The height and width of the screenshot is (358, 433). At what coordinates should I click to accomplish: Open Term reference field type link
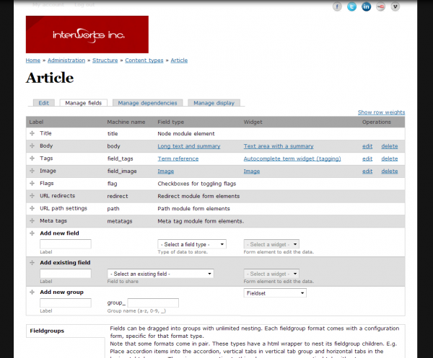coord(178,158)
